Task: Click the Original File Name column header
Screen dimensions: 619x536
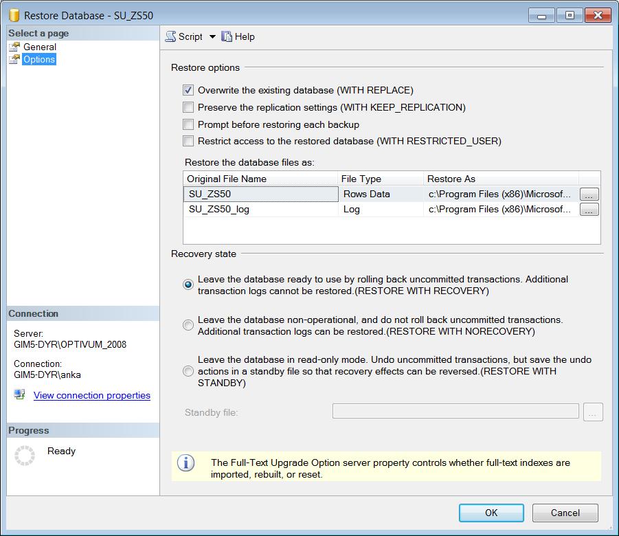Action: [260, 179]
